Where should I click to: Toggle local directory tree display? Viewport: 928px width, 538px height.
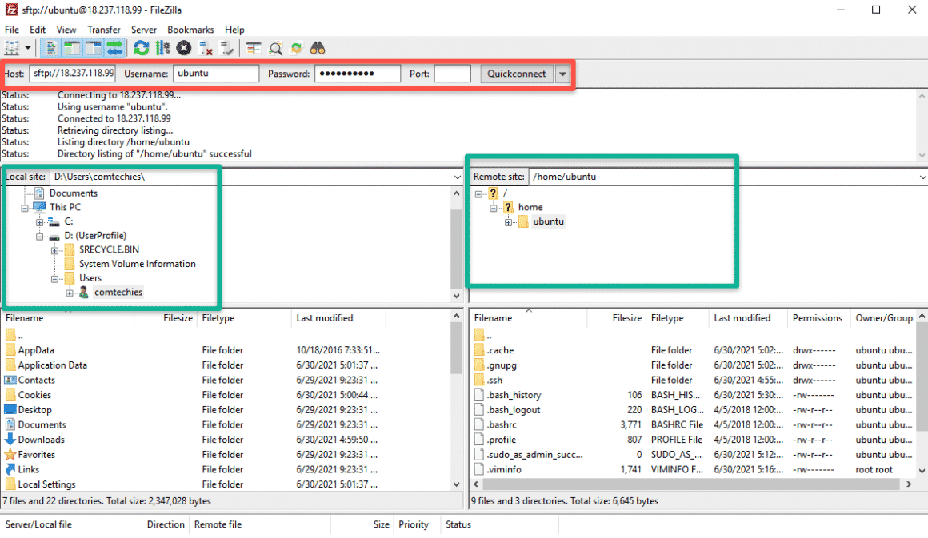pos(72,49)
